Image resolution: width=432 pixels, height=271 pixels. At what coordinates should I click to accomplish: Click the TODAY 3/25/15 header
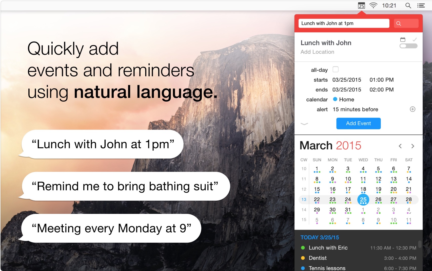pyautogui.click(x=320, y=237)
